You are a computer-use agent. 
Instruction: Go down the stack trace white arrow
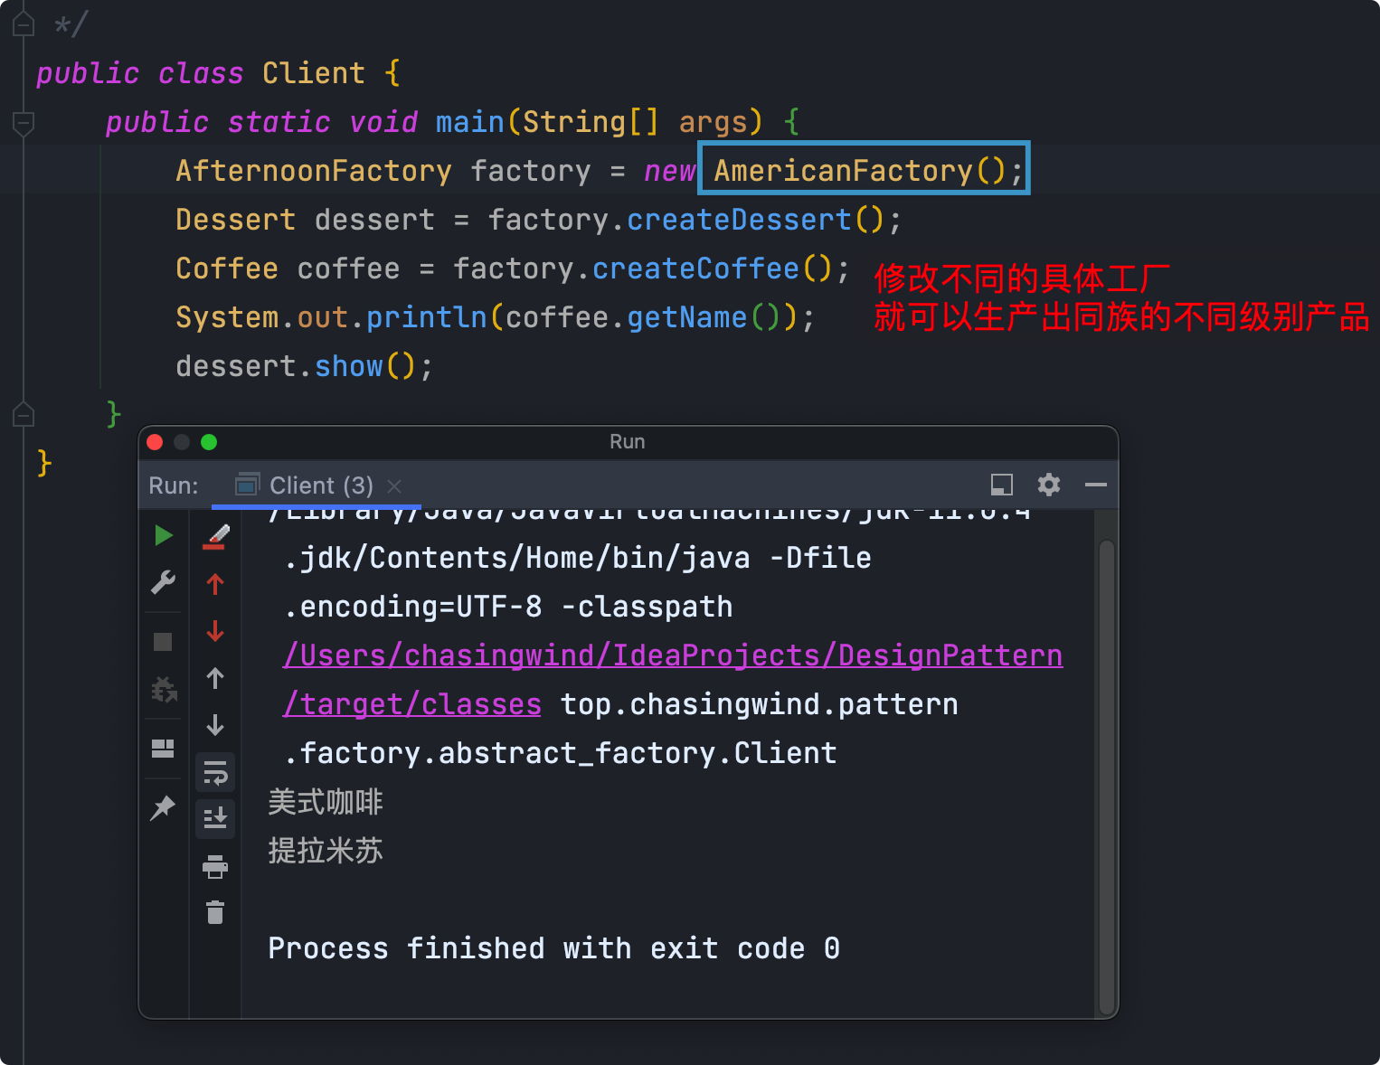tap(215, 725)
